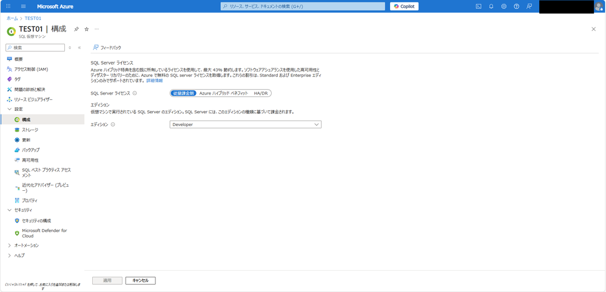Open the top-bar feedback icon
Viewport: 606px width, 292px height.
tap(529, 6)
